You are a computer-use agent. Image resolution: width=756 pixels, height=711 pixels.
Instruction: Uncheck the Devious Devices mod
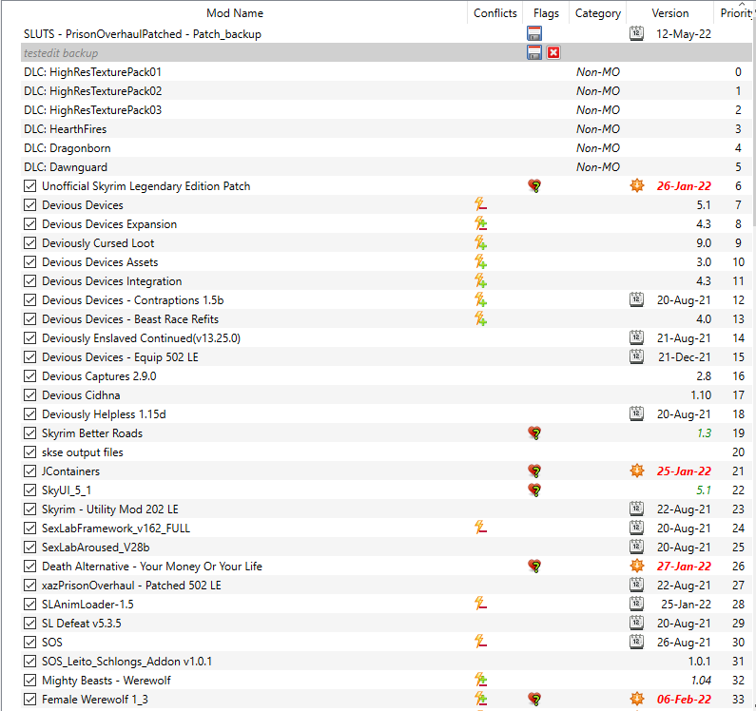tap(29, 205)
